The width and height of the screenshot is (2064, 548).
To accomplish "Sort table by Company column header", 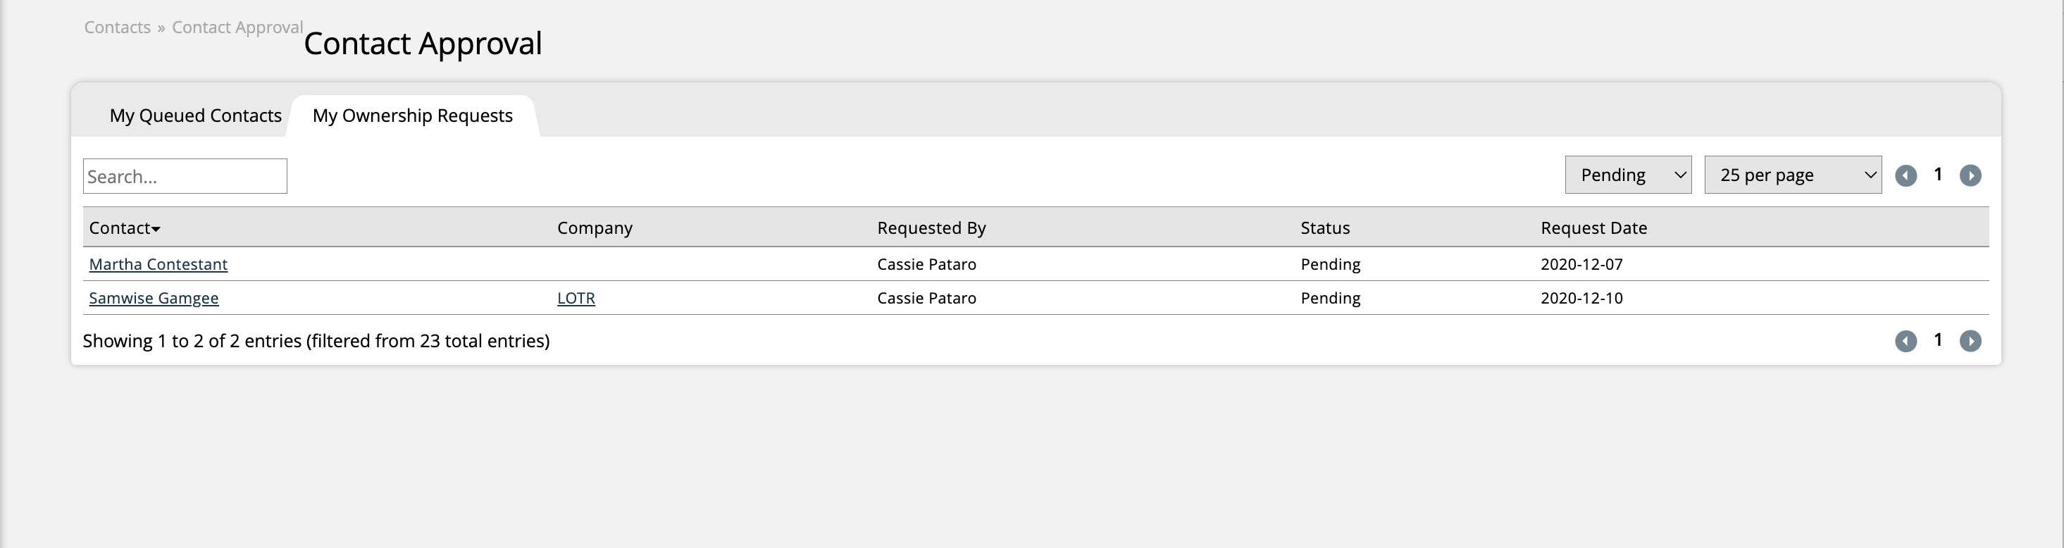I will (595, 228).
